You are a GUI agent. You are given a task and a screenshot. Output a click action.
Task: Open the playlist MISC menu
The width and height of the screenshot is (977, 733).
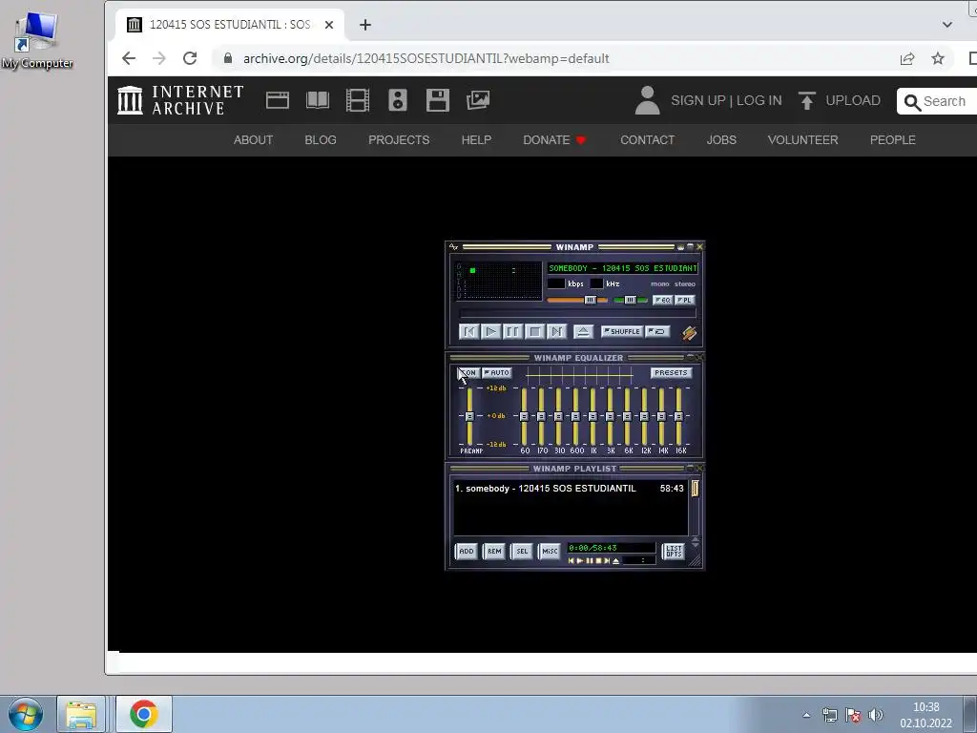click(x=550, y=551)
